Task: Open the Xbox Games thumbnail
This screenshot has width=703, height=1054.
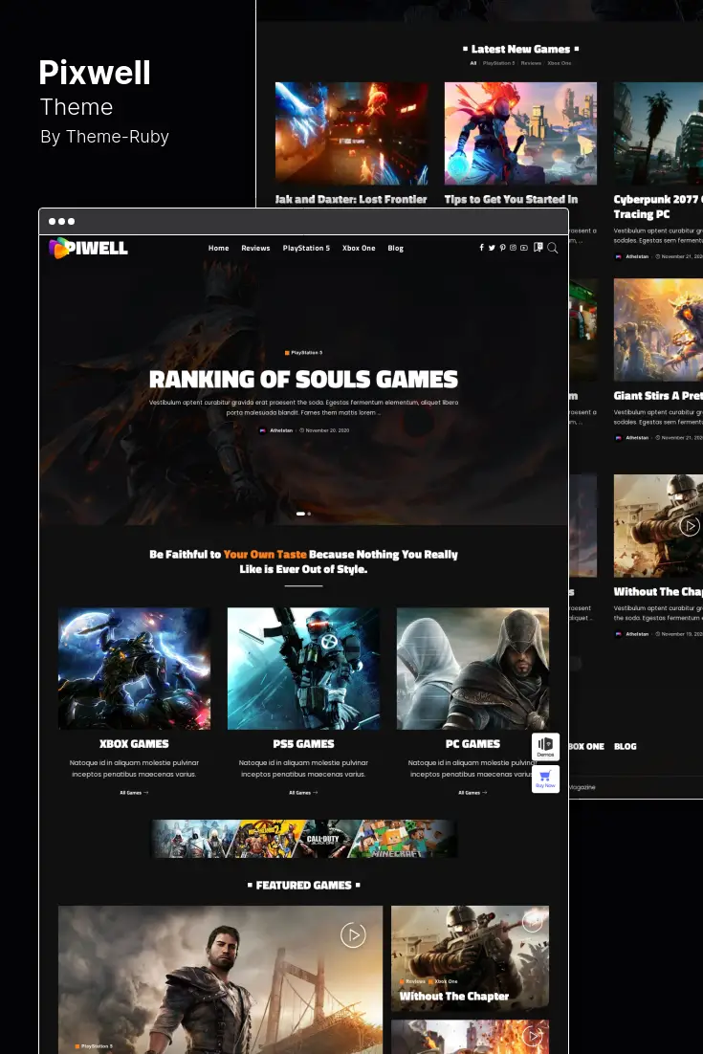Action: coord(135,669)
